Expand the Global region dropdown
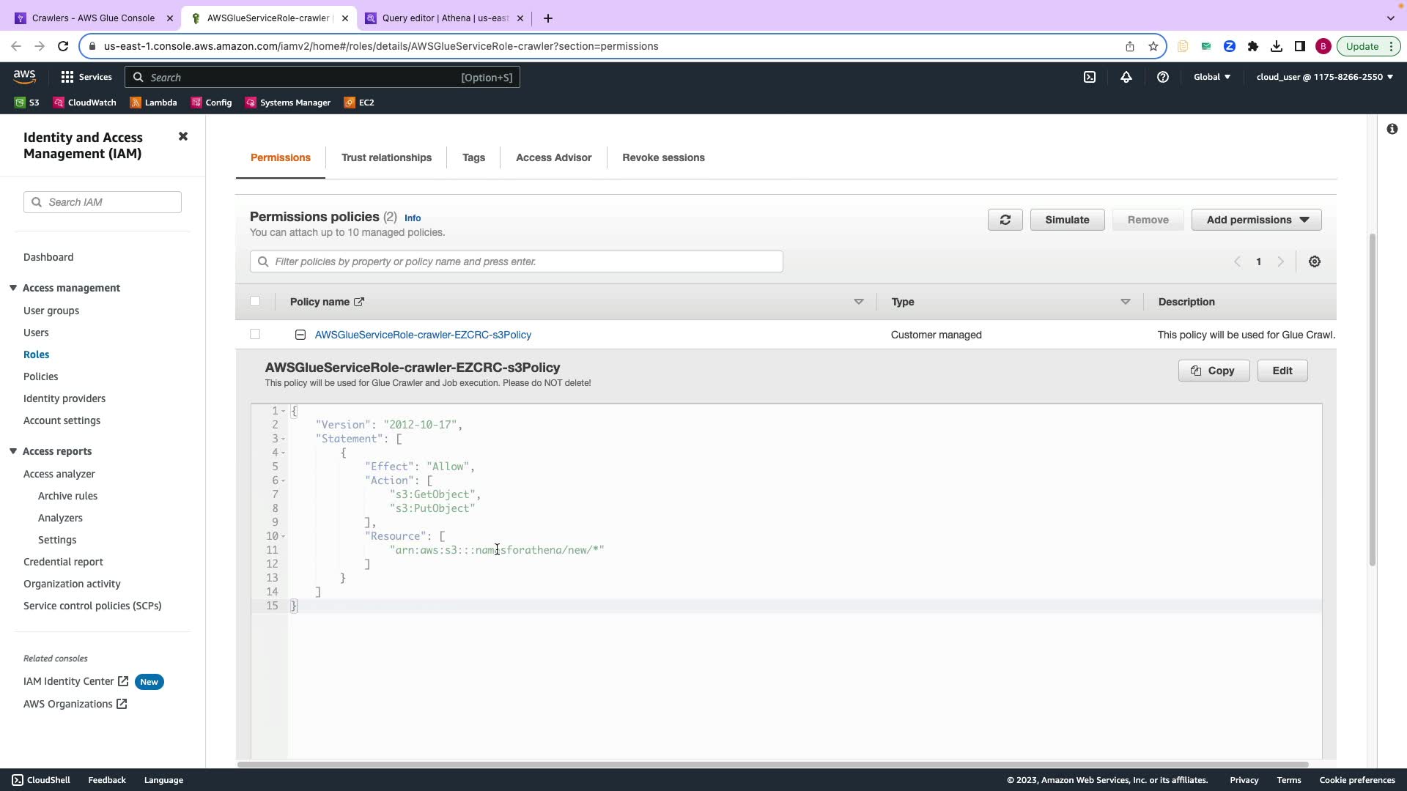The image size is (1407, 791). pyautogui.click(x=1212, y=77)
